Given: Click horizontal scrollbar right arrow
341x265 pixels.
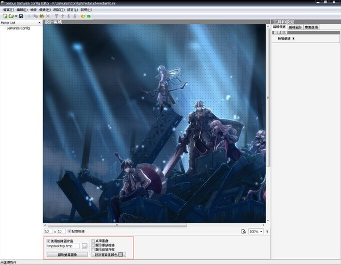Looking at the screenshot, I should [x=264, y=225].
